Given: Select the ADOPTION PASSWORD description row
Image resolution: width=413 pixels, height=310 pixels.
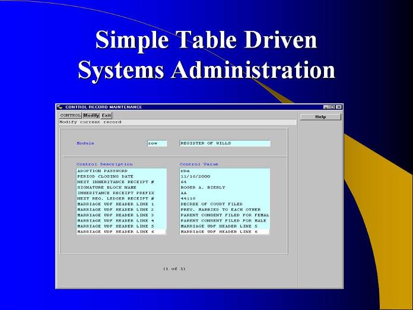Looking at the screenshot, I should (x=120, y=171).
